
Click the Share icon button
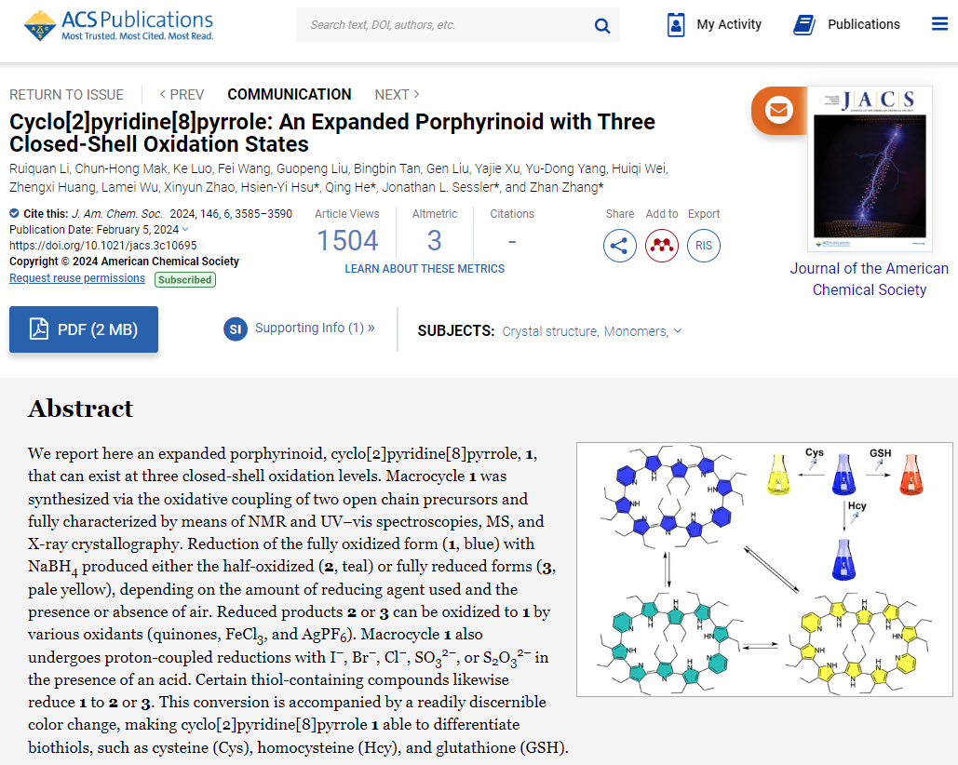coord(619,246)
